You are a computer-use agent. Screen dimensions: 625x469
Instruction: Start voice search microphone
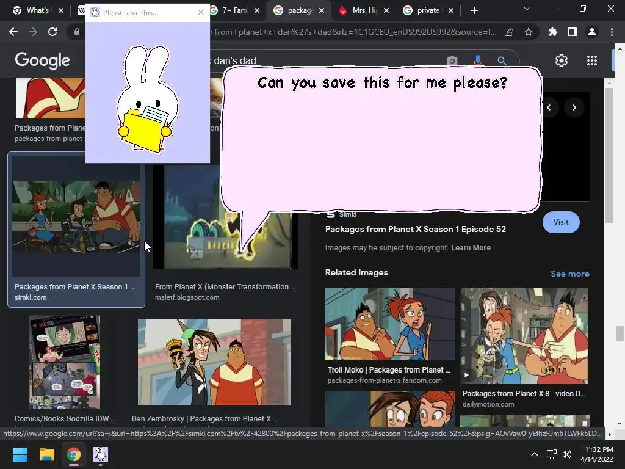pyautogui.click(x=477, y=60)
